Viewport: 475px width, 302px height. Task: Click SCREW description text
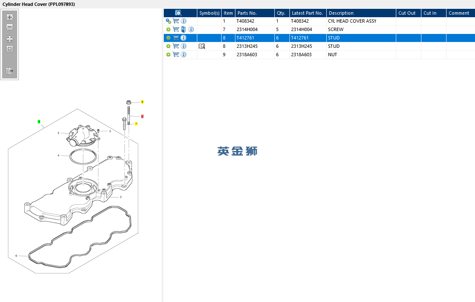336,29
